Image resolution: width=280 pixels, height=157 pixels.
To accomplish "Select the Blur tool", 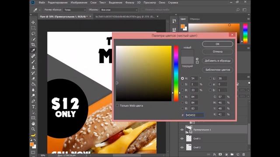I will 33,90.
